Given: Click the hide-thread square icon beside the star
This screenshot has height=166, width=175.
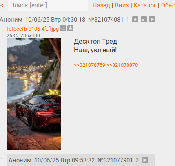Looking at the screenshot, I should click(x=144, y=20).
